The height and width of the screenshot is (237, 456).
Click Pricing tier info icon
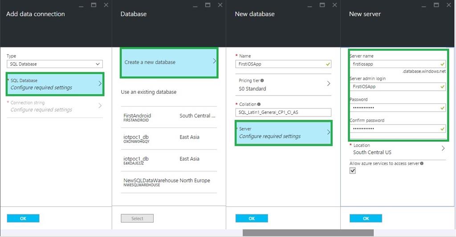click(262, 80)
